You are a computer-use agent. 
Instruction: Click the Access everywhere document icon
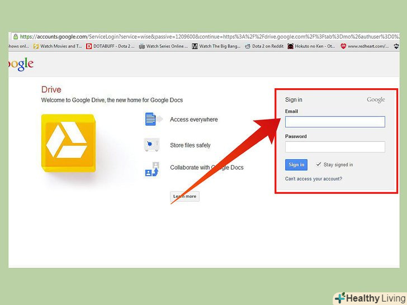point(153,119)
